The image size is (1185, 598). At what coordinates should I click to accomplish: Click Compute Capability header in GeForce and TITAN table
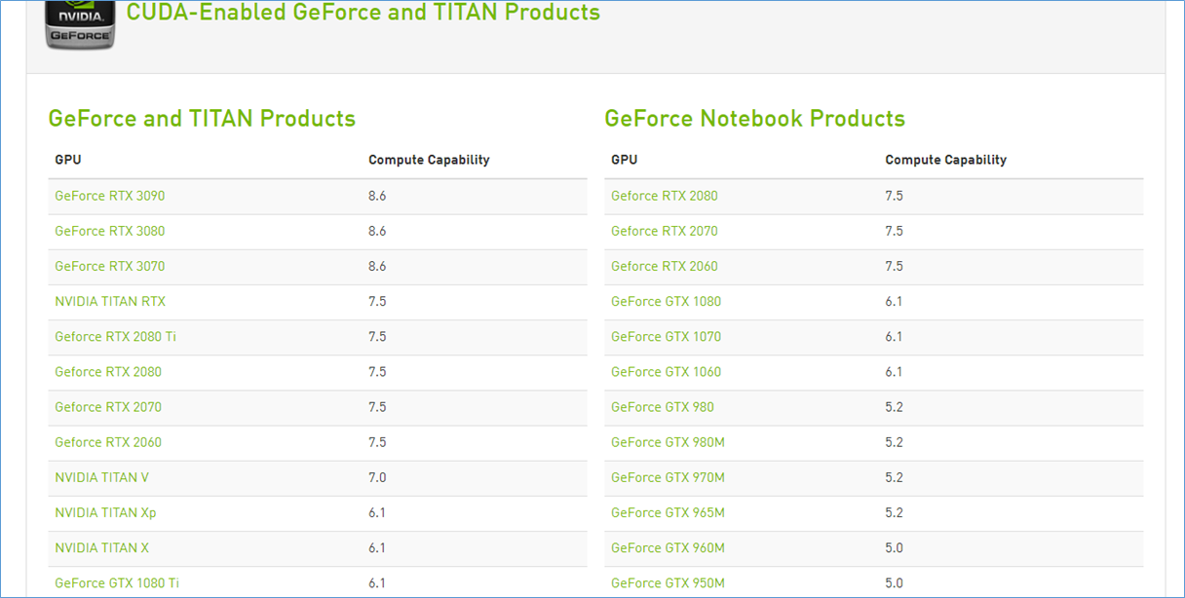pos(429,160)
